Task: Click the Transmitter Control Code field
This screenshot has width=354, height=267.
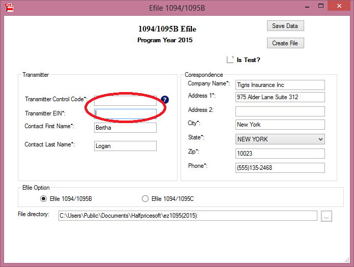Action: pos(125,101)
